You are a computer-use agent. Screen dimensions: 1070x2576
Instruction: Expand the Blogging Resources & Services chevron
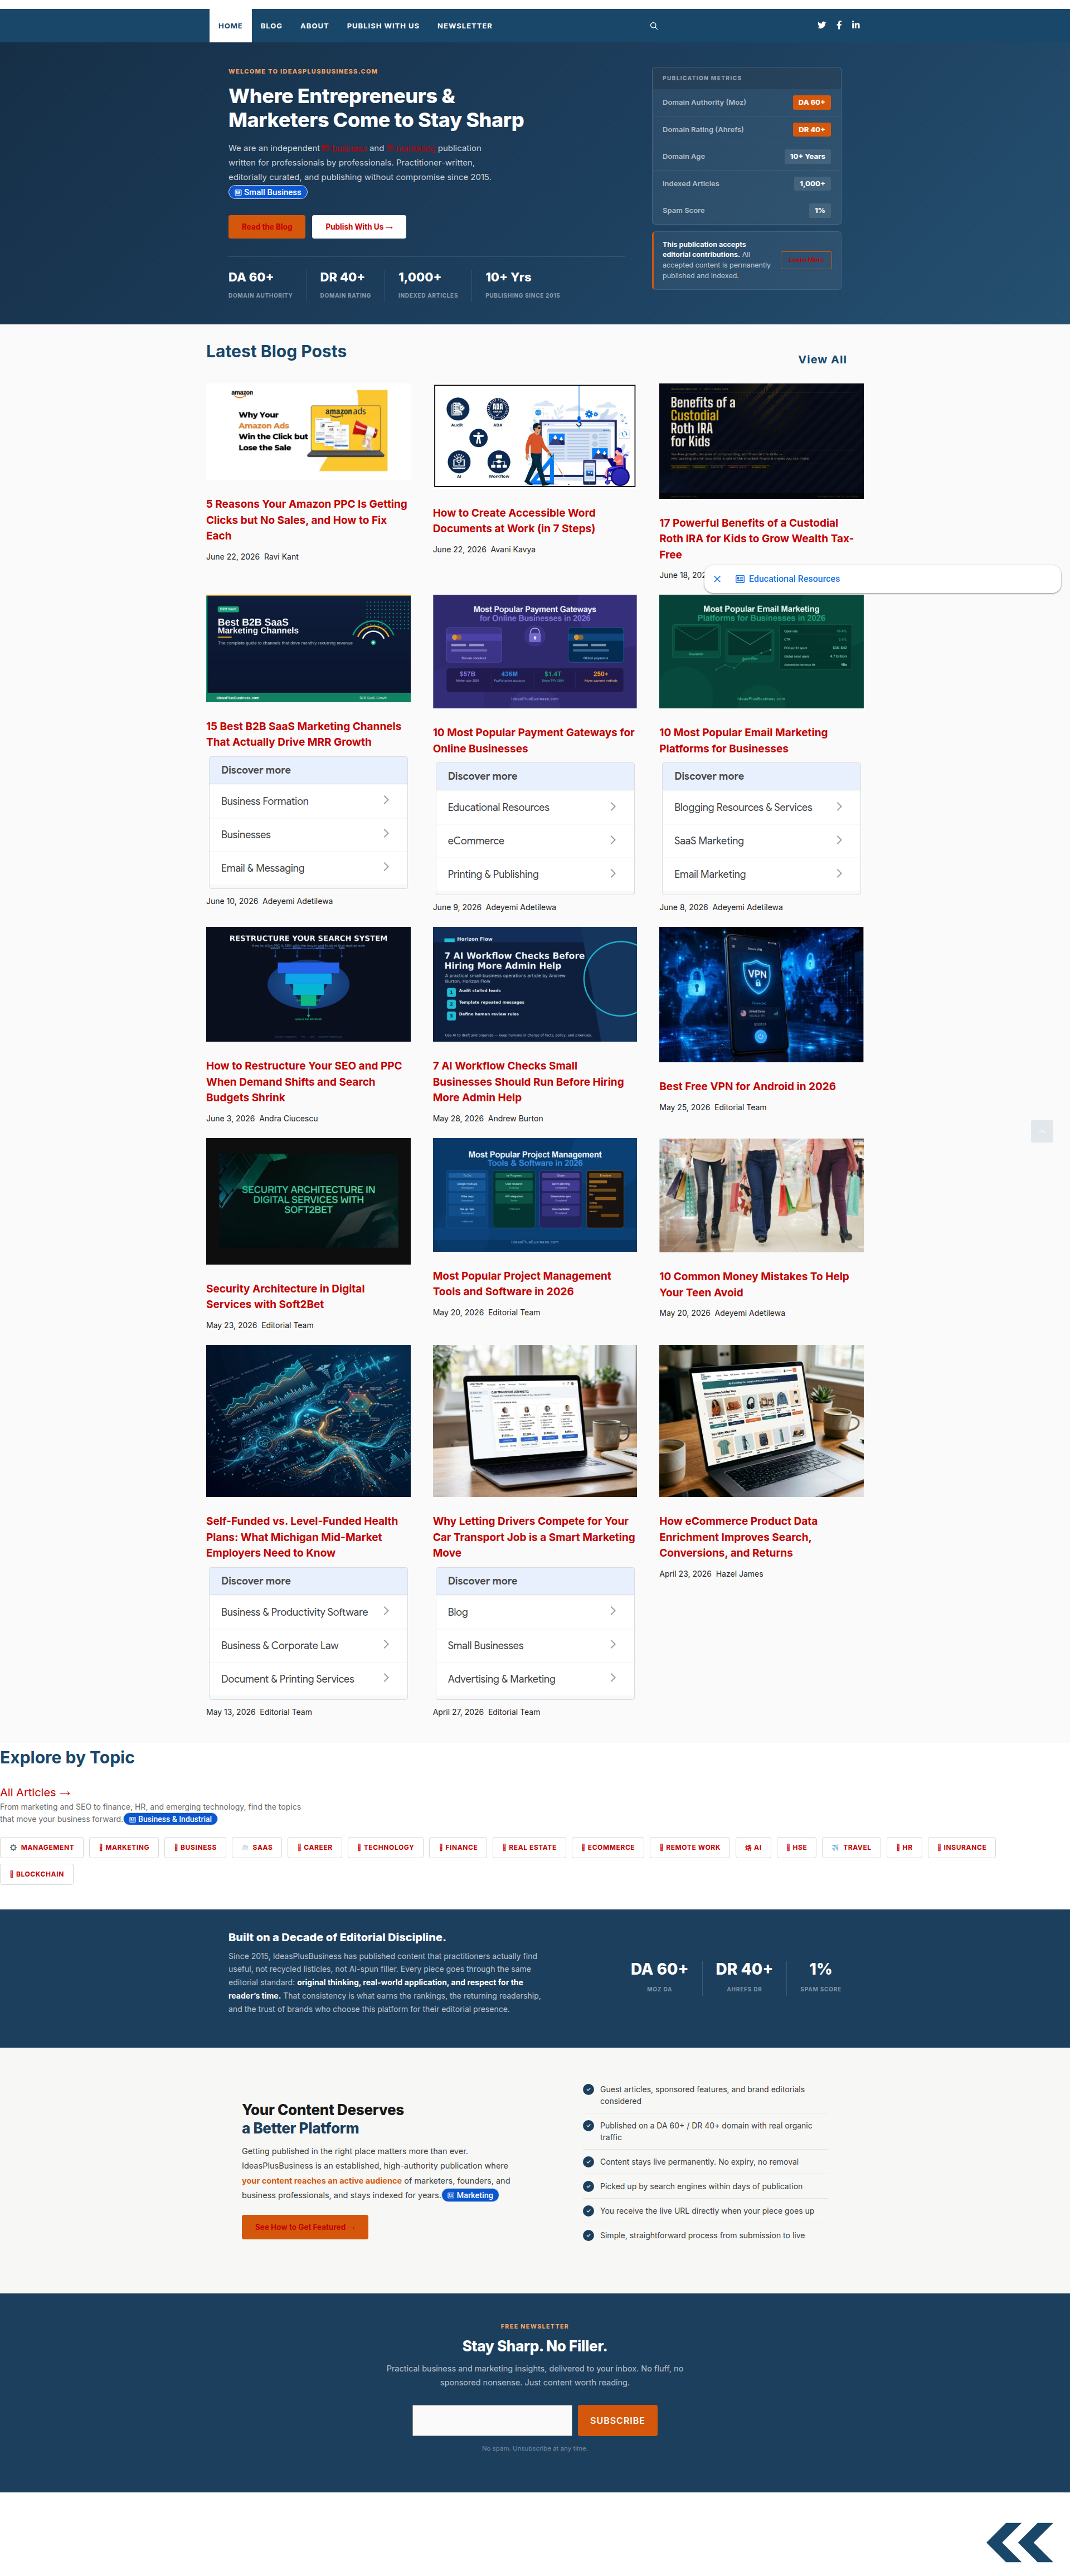click(x=839, y=806)
